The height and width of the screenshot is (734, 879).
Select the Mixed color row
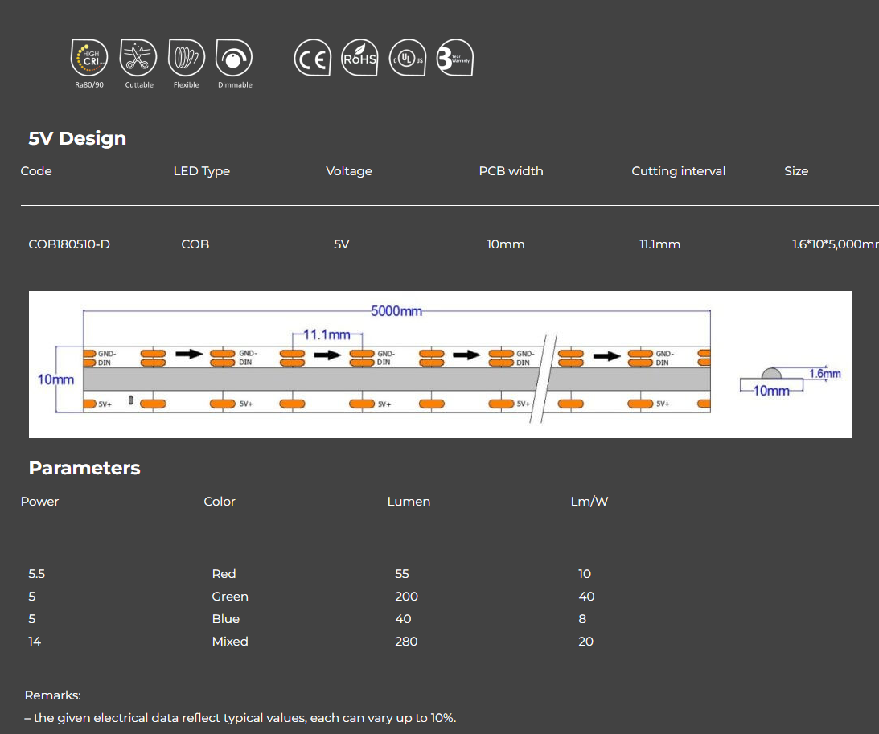230,641
